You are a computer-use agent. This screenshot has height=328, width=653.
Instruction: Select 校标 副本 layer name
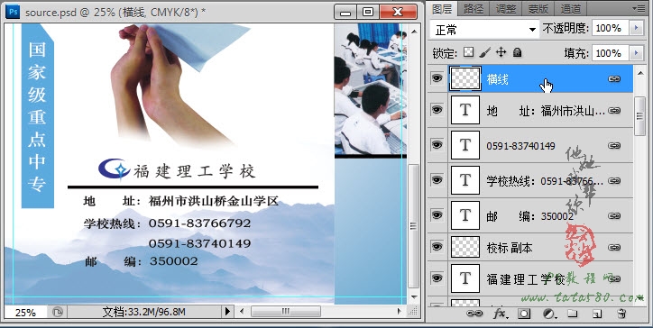[x=510, y=248]
